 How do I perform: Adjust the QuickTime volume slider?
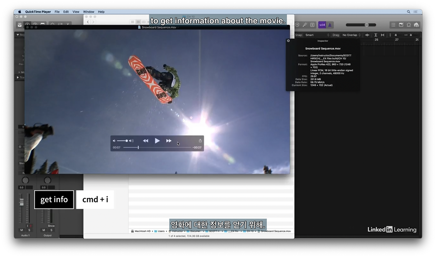click(122, 141)
